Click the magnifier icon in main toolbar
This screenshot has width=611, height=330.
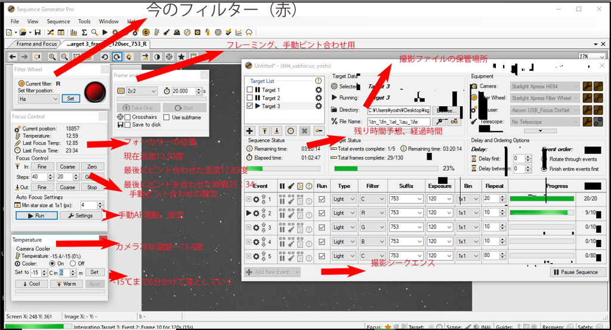click(x=94, y=32)
